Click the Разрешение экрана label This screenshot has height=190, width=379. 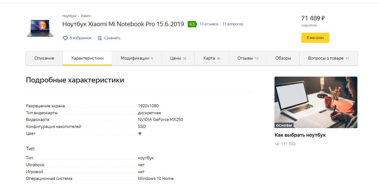45,106
